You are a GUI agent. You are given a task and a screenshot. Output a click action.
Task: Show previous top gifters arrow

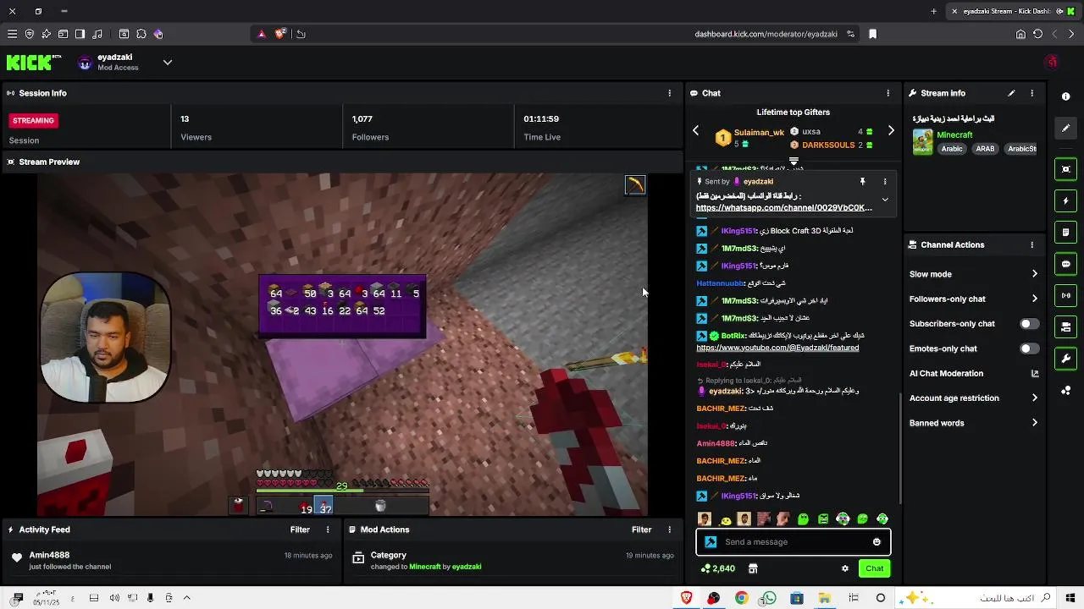pos(696,131)
